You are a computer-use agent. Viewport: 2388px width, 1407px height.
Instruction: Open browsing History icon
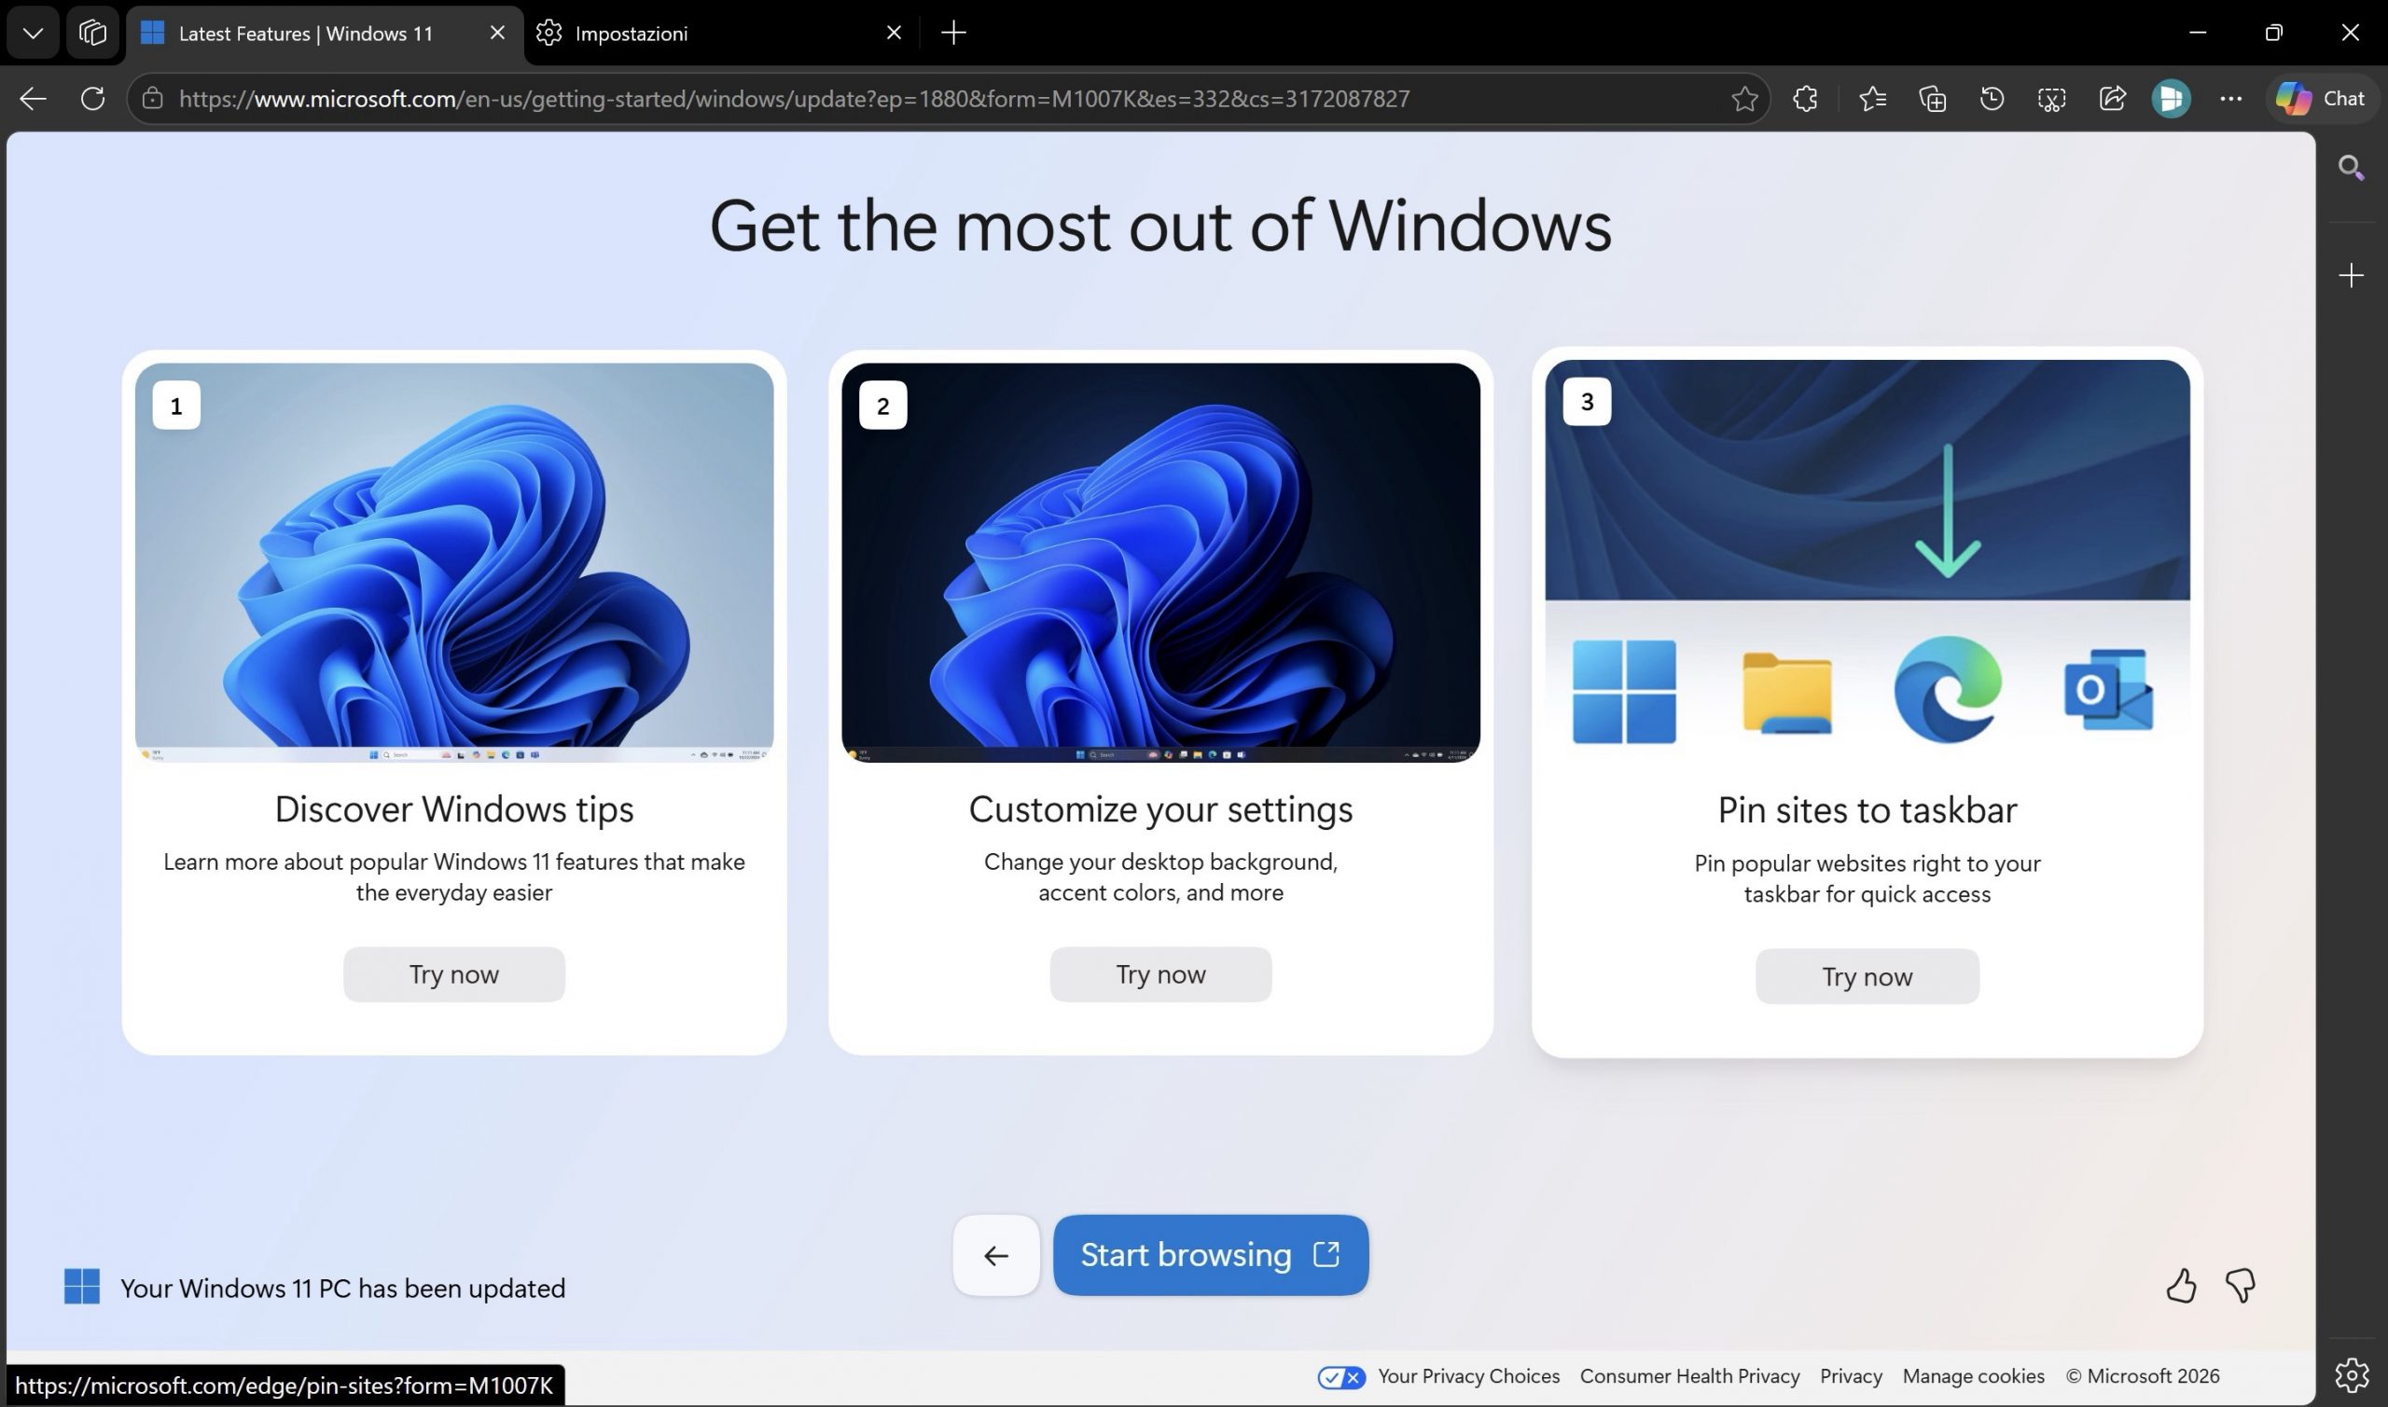pyautogui.click(x=1992, y=99)
